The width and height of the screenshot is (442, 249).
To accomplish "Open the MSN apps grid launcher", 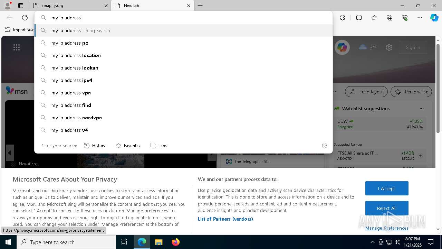I will pos(17,47).
